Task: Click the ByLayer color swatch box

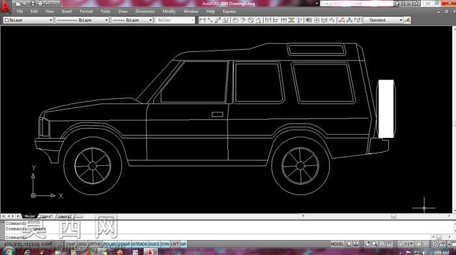Action: (7, 20)
